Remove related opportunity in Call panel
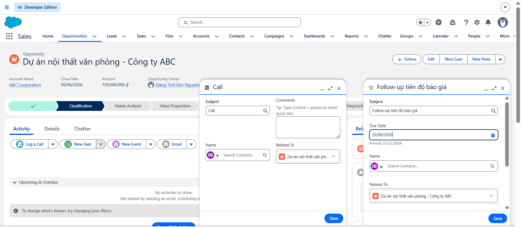This screenshot has height=228, width=521. click(333, 156)
